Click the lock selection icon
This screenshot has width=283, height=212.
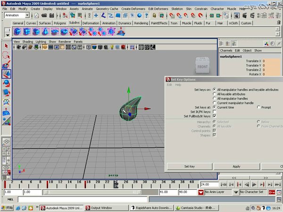pos(154,16)
